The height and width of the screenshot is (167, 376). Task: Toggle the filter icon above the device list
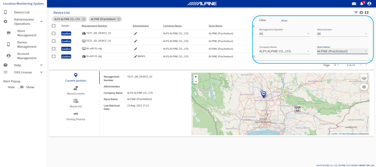pos(356,13)
